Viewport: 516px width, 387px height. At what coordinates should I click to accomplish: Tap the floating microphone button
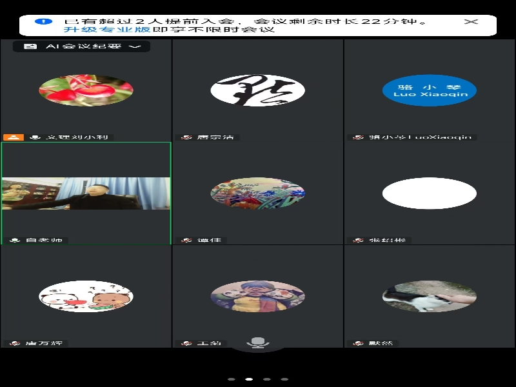pyautogui.click(x=257, y=342)
